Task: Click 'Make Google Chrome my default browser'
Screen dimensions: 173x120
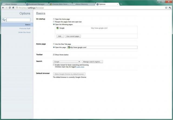Action: point(69,74)
